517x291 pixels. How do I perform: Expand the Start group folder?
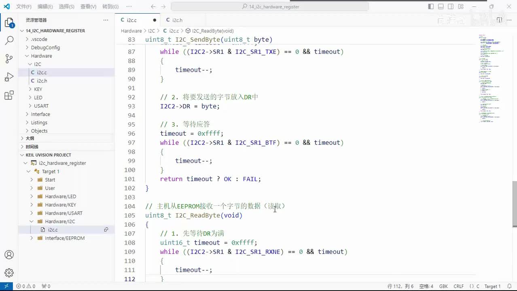(x=50, y=180)
